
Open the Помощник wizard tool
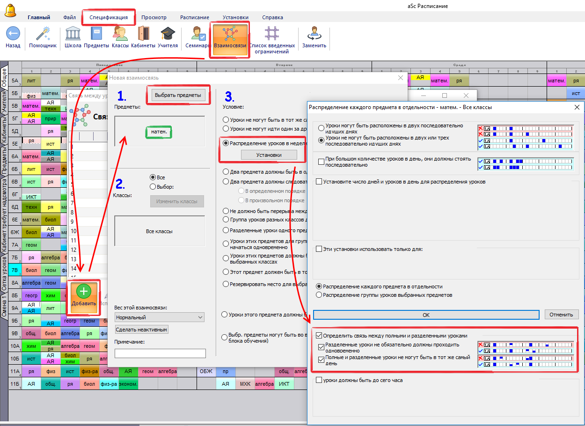(x=43, y=34)
